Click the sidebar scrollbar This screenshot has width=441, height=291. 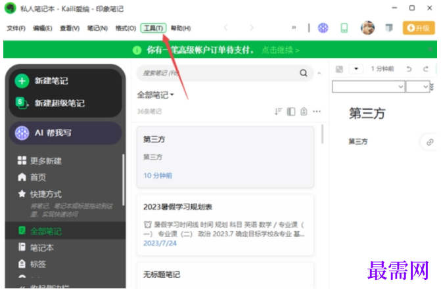(123, 180)
